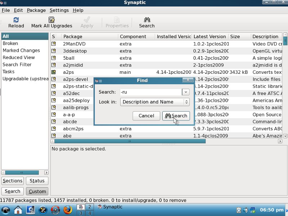Click status box for abe package
This screenshot has width=288, height=216.
pyautogui.click(x=54, y=136)
